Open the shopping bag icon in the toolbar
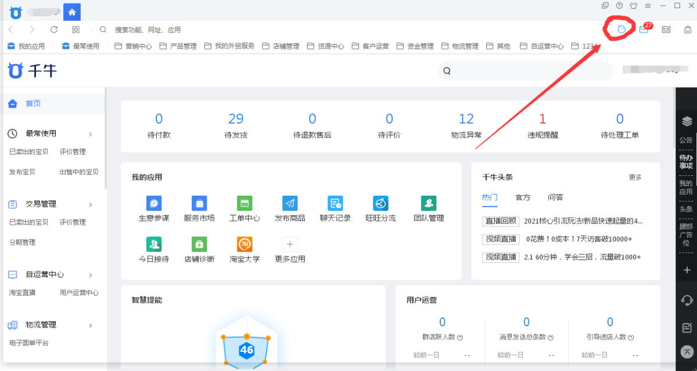Image resolution: width=697 pixels, height=371 pixels. point(688,30)
